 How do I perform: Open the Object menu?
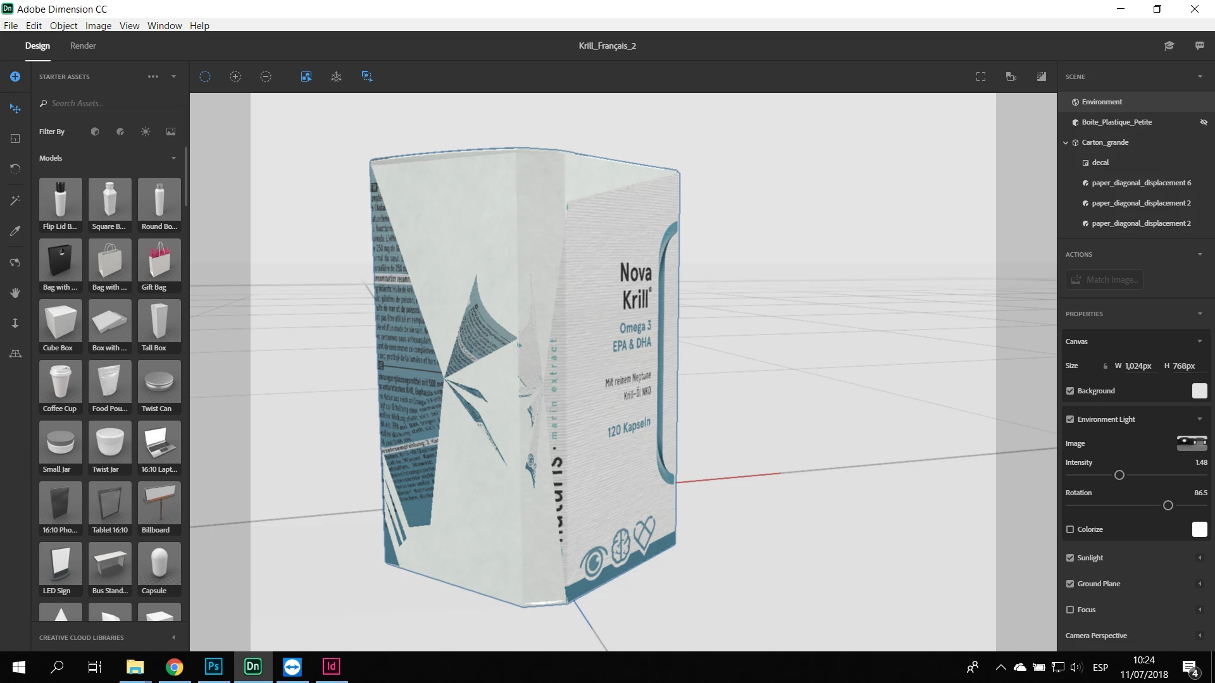click(x=63, y=25)
